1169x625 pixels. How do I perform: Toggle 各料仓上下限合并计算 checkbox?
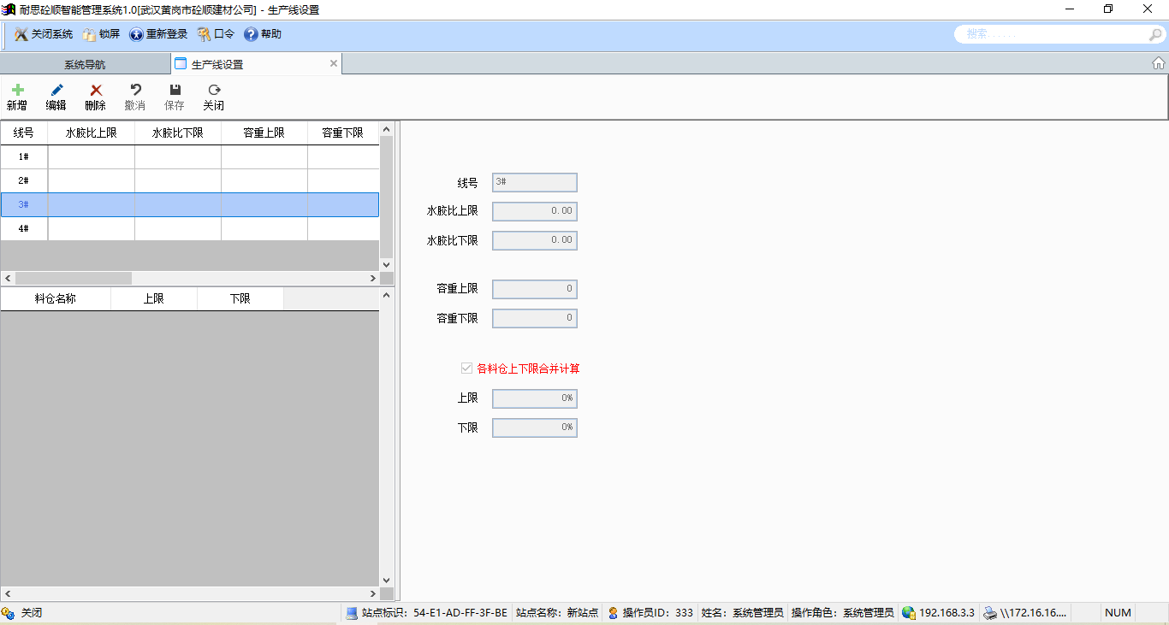467,369
